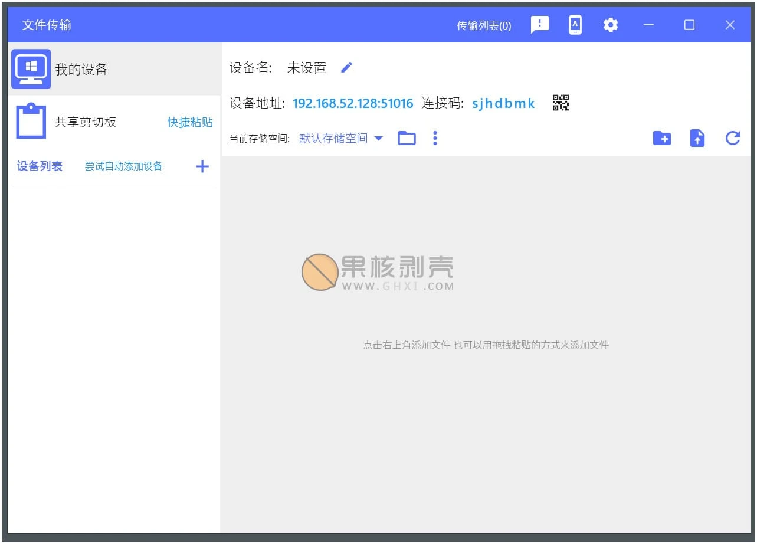Click the plus icon to add device
The image size is (757, 544).
[202, 166]
